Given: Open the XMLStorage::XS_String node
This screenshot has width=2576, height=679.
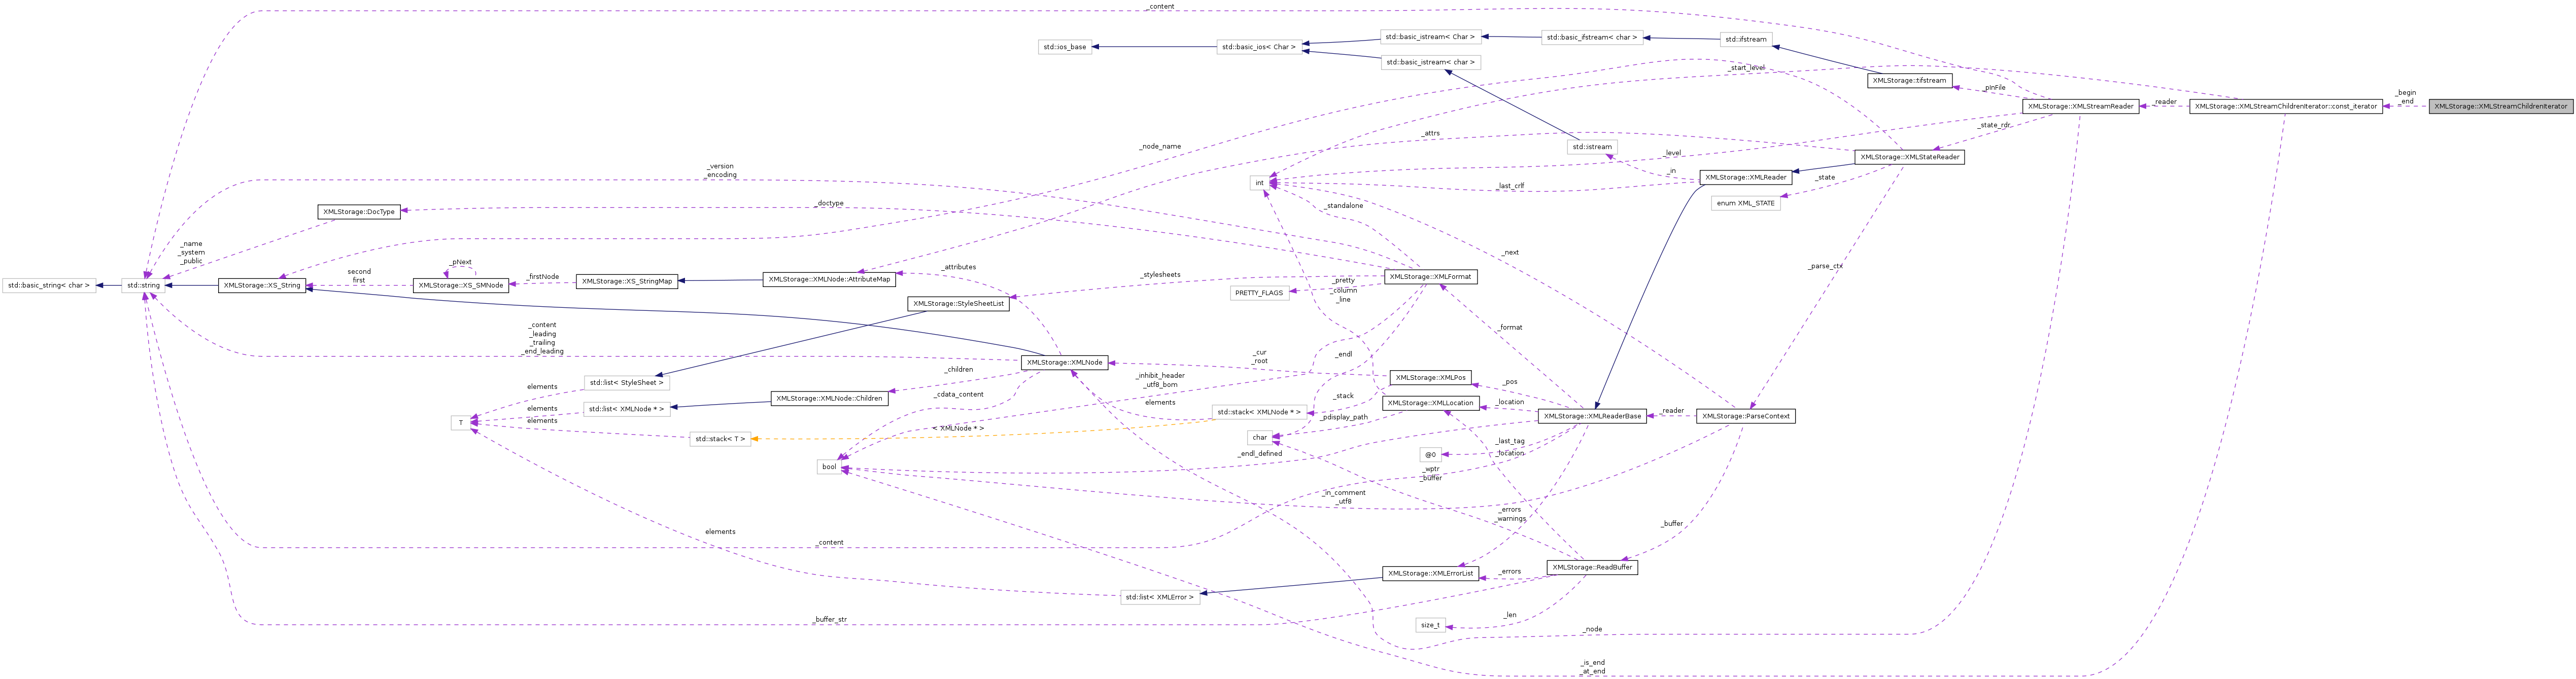Looking at the screenshot, I should coord(262,286).
